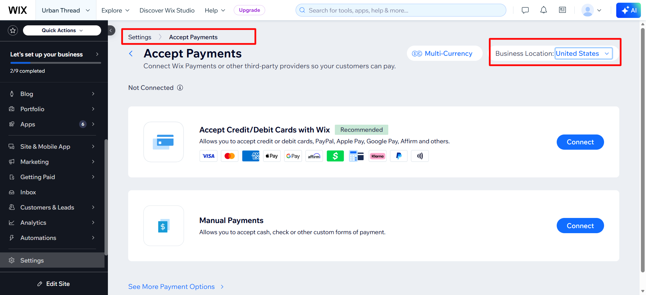
Task: Go back with the arrow beside Accept Payments
Action: [131, 53]
